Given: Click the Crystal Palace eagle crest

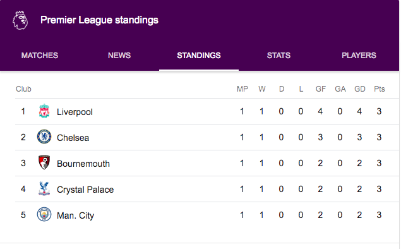Looking at the screenshot, I should pyautogui.click(x=44, y=188).
